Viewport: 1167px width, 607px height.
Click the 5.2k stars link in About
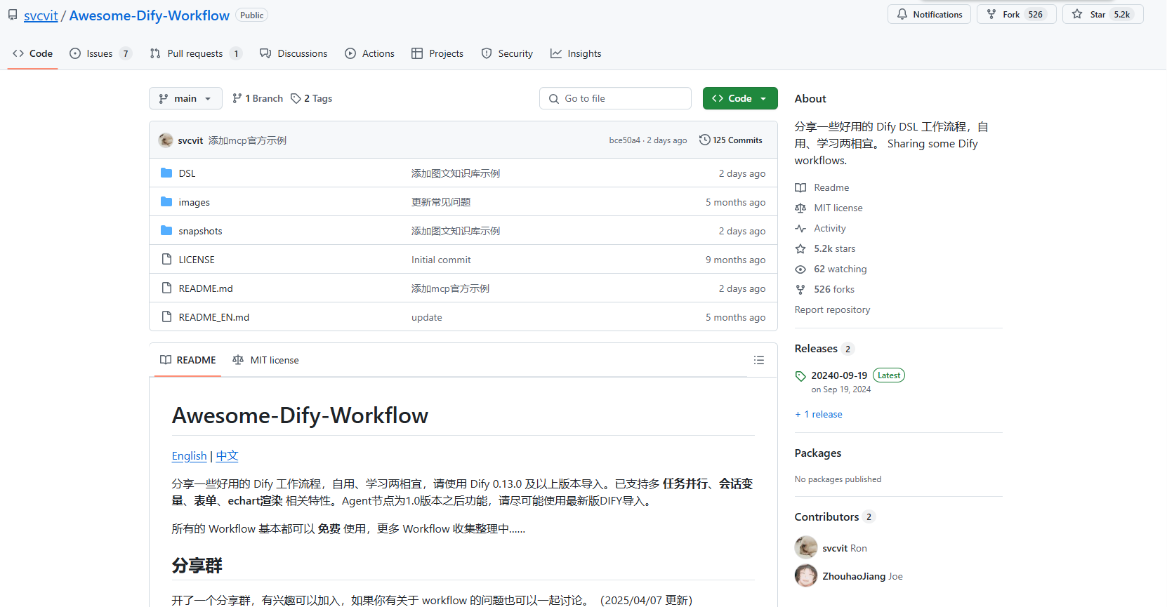(x=834, y=248)
